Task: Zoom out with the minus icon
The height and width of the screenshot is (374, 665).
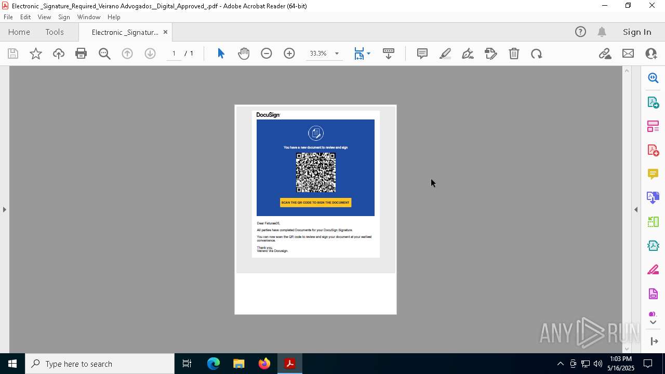Action: [x=267, y=54]
